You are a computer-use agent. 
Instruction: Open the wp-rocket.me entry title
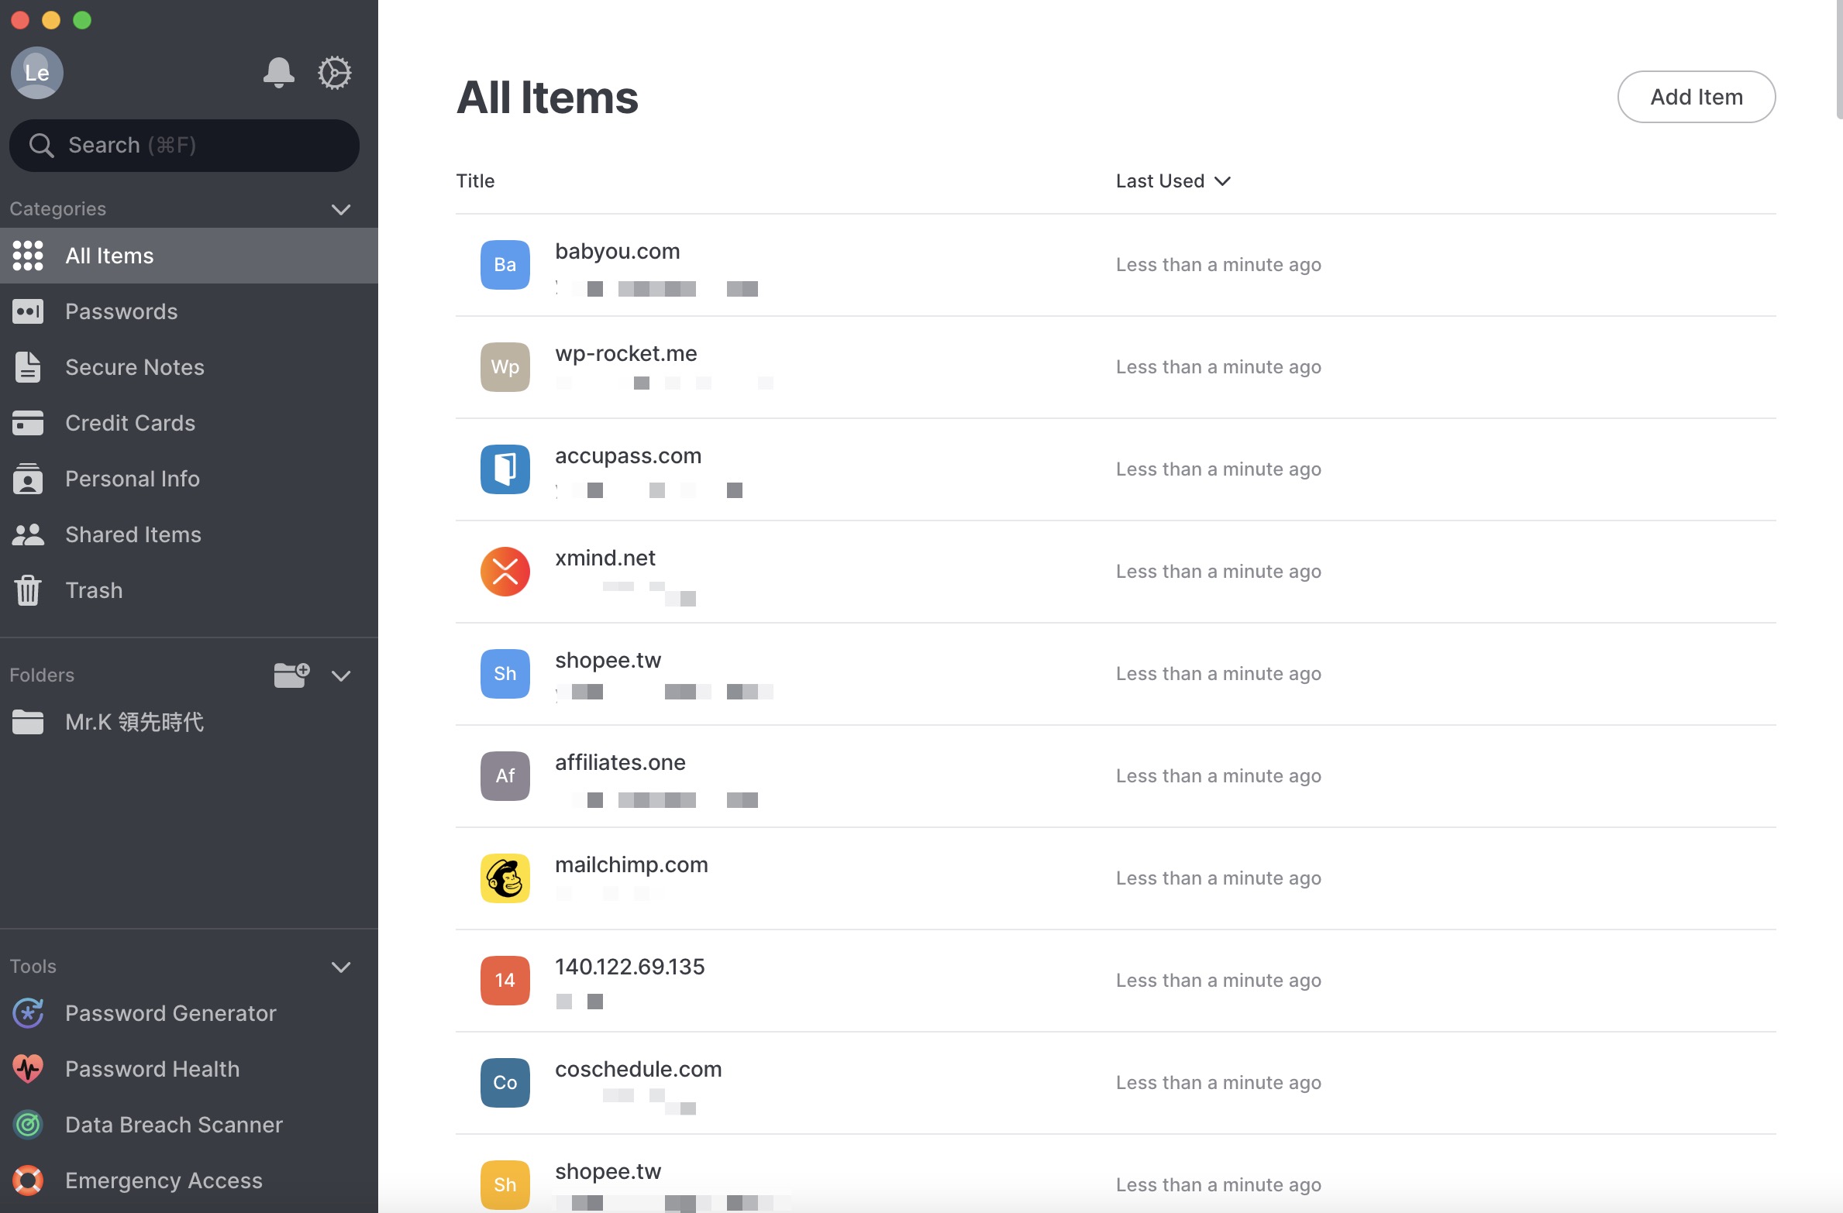626,353
